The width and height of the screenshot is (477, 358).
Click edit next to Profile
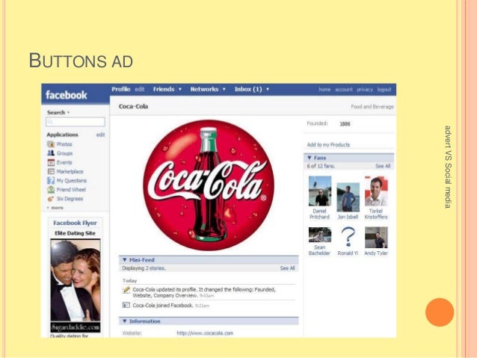point(140,89)
